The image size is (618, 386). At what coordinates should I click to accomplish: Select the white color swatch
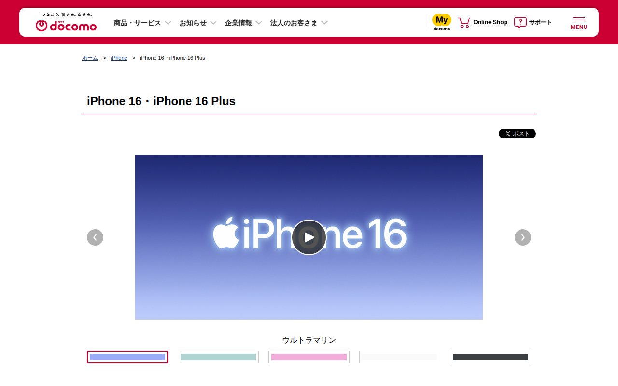[x=400, y=357]
